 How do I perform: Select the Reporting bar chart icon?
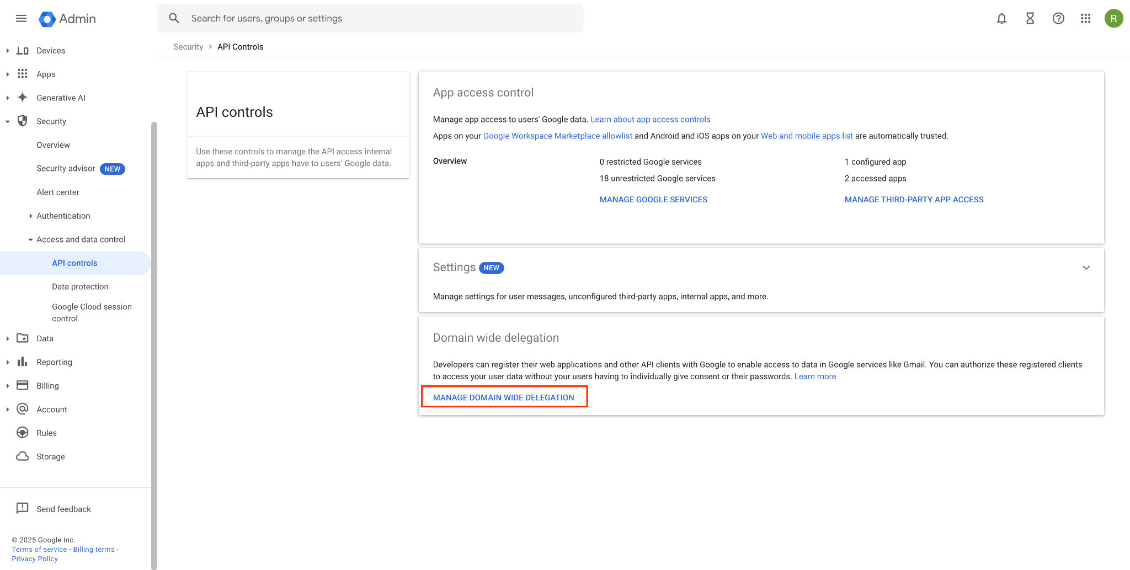(x=22, y=362)
